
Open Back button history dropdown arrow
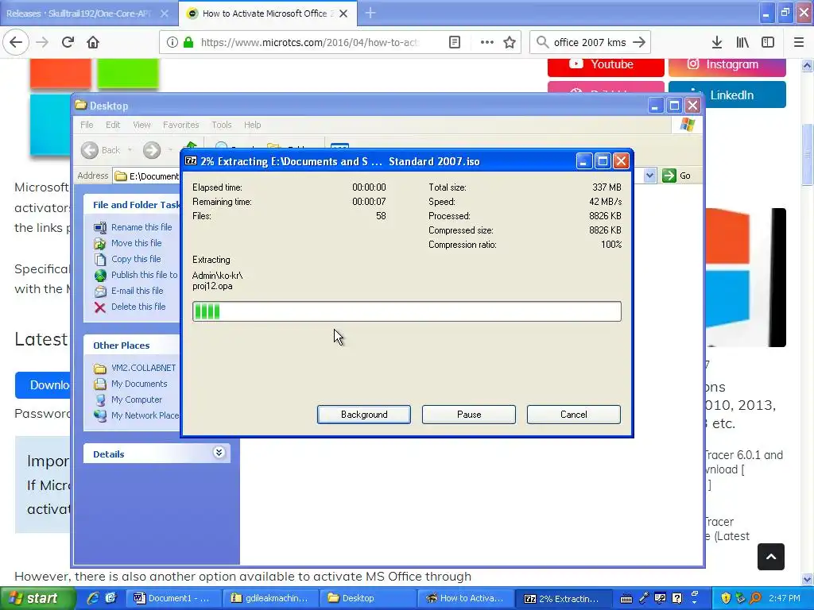tap(130, 150)
